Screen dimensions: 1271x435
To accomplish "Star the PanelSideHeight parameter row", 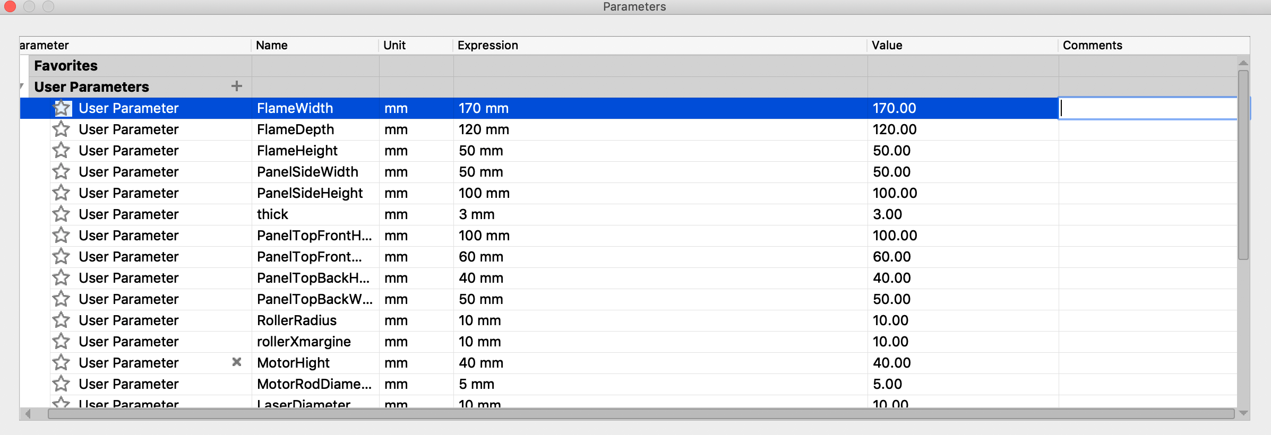I will [x=62, y=193].
